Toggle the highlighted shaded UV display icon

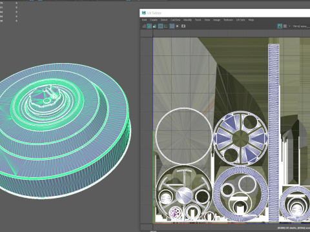point(149,26)
